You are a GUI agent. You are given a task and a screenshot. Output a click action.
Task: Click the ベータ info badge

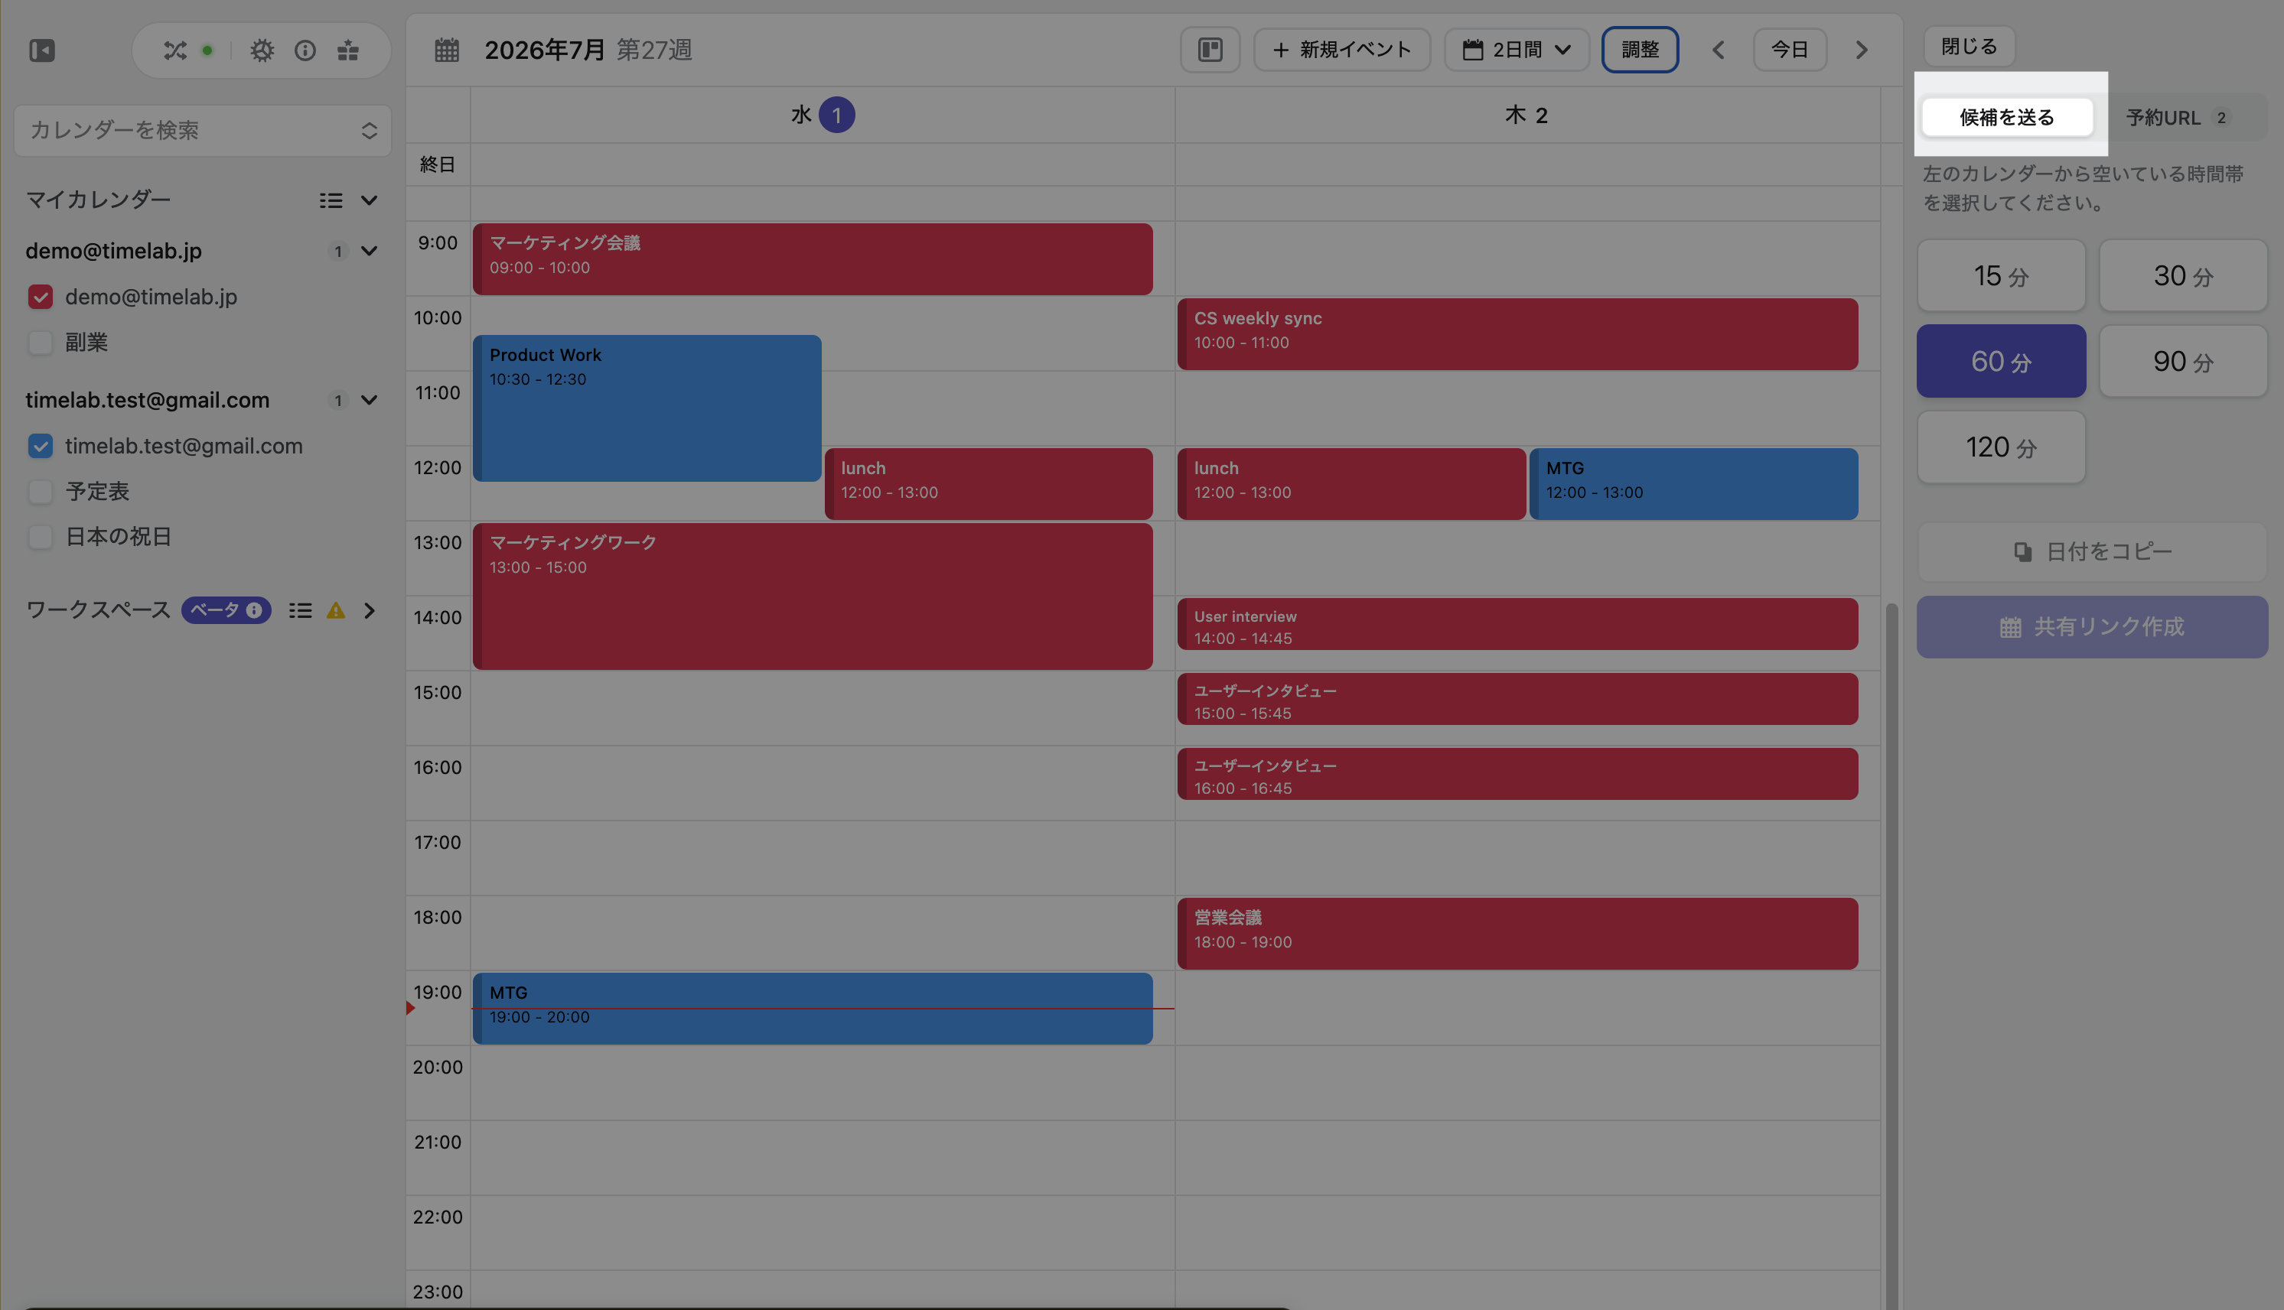[226, 610]
